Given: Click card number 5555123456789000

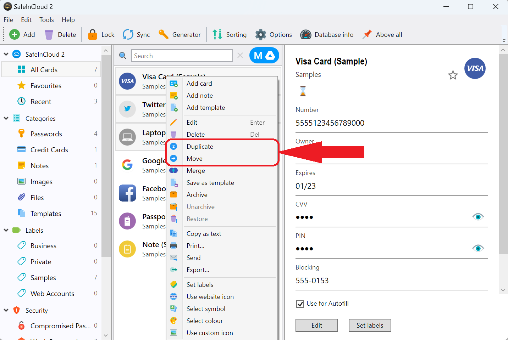Looking at the screenshot, I should coord(330,123).
